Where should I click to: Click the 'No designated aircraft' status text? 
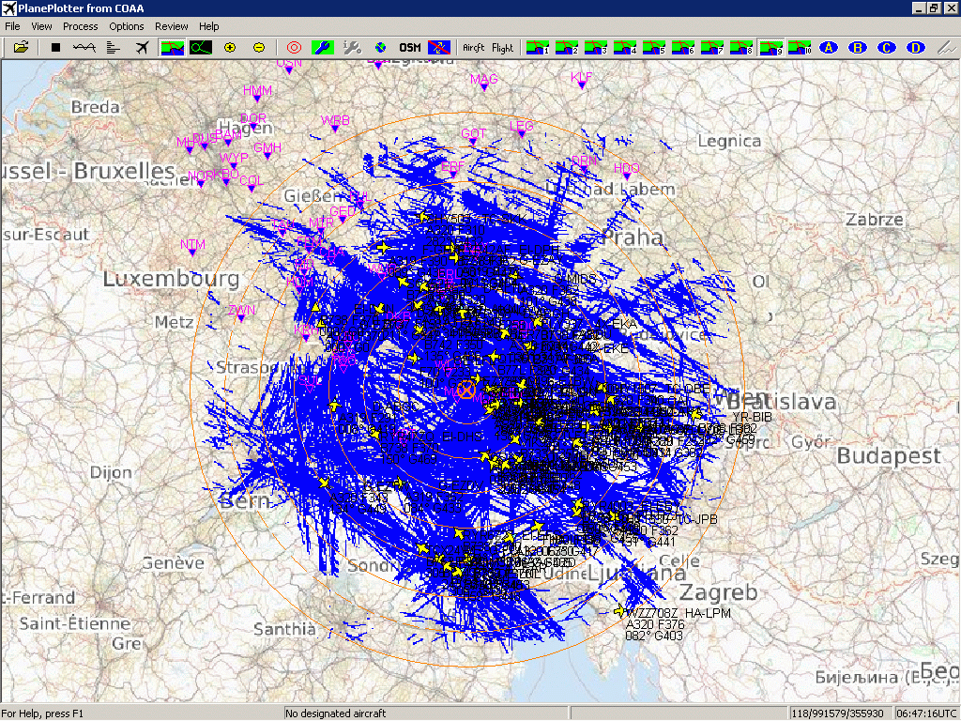coord(335,713)
